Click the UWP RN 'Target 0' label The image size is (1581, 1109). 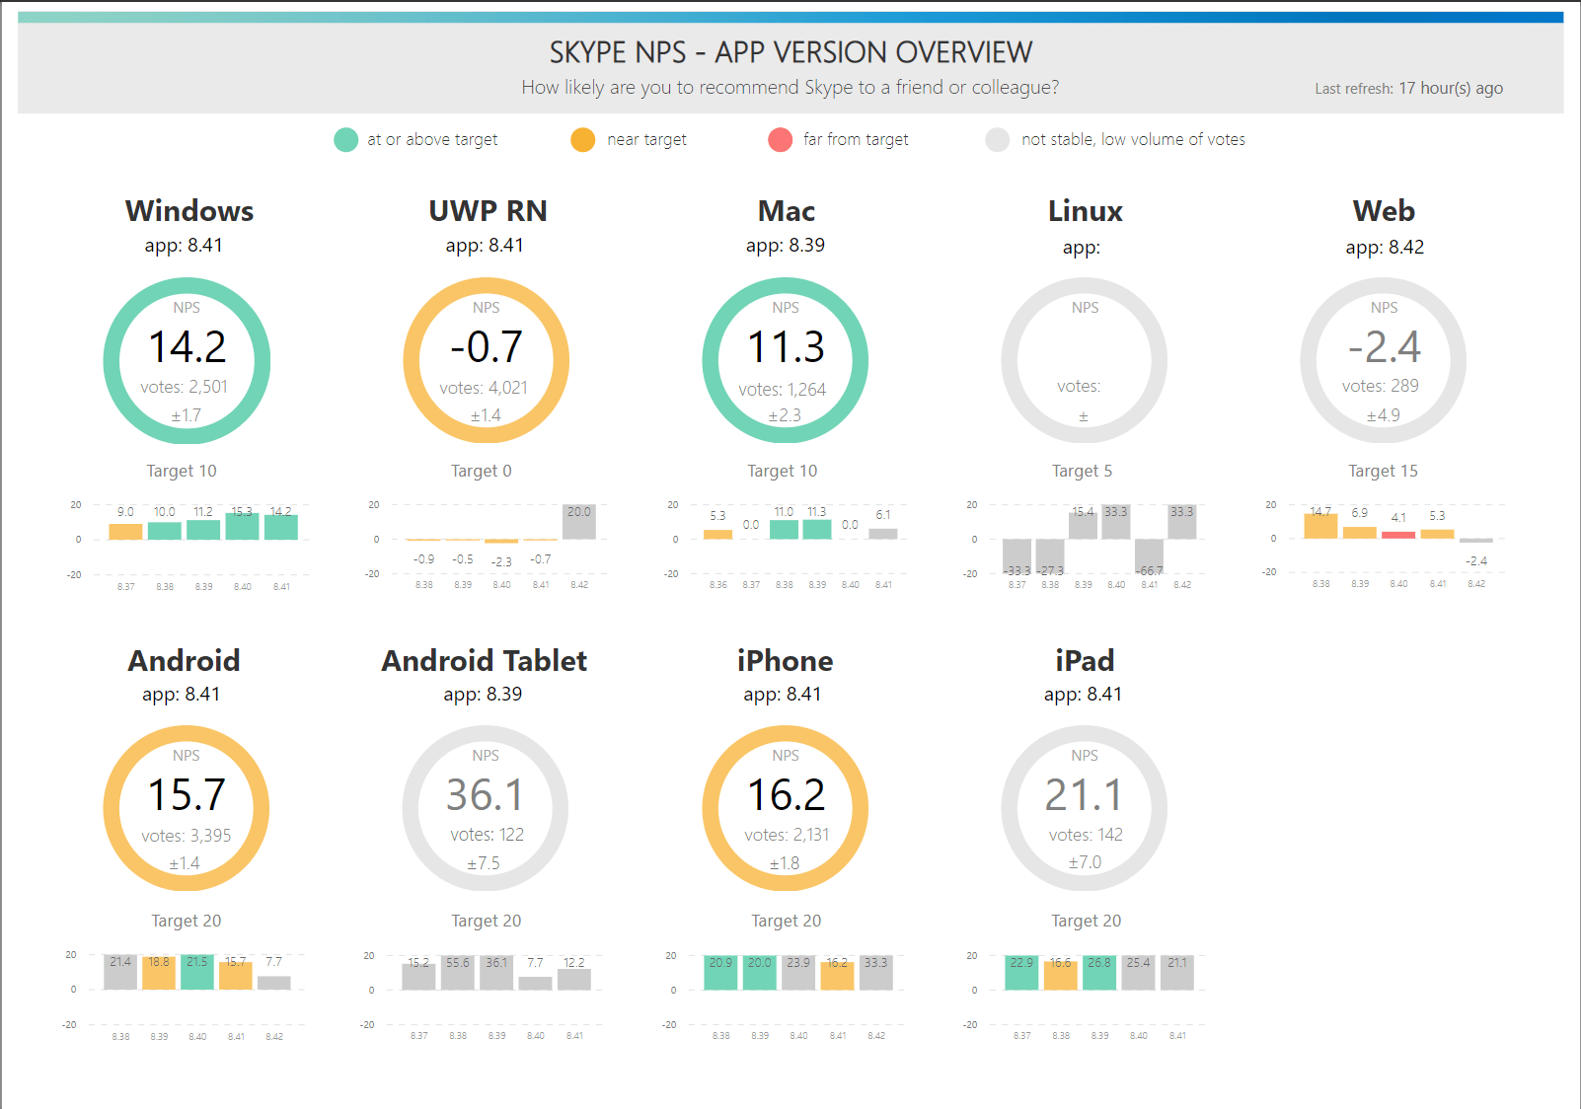[x=482, y=471]
